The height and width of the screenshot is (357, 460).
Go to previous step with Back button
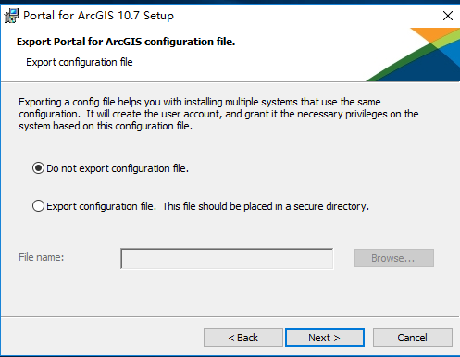pos(243,338)
